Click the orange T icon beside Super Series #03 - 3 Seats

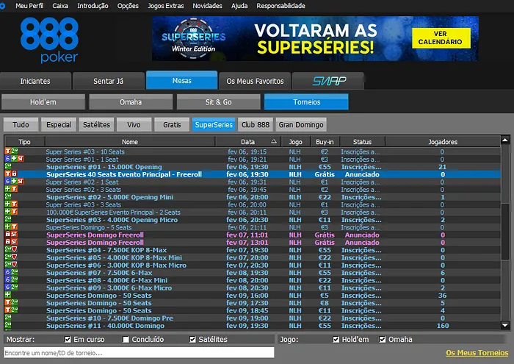coord(15,204)
